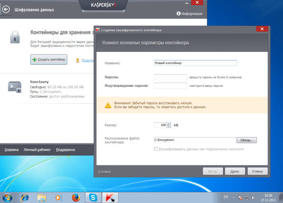Click Show desktop button at taskbar end
The height and width of the screenshot is (203, 283).
pos(281,198)
